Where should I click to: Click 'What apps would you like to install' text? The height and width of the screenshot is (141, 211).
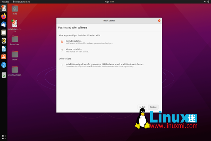tap(79, 36)
